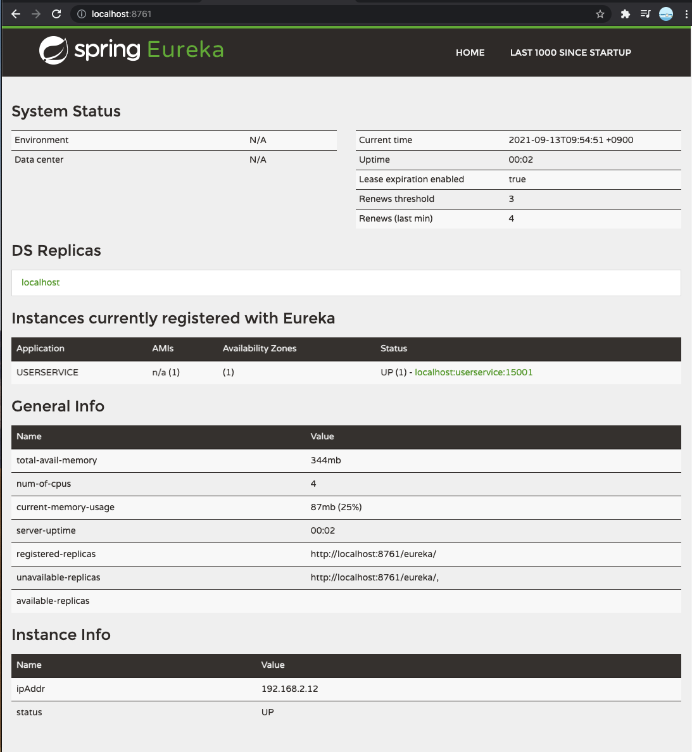The width and height of the screenshot is (692, 752).
Task: Click the available-replicas row name
Action: [x=53, y=601]
